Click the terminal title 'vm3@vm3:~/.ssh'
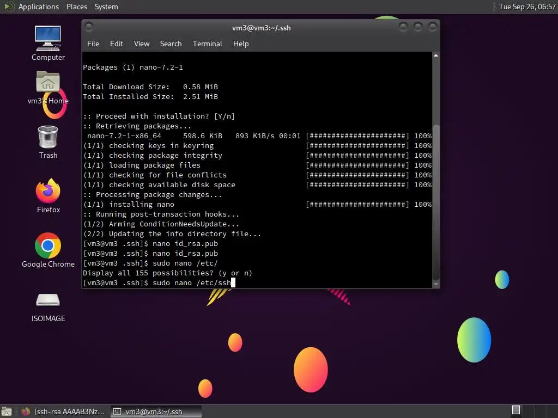 (261, 28)
